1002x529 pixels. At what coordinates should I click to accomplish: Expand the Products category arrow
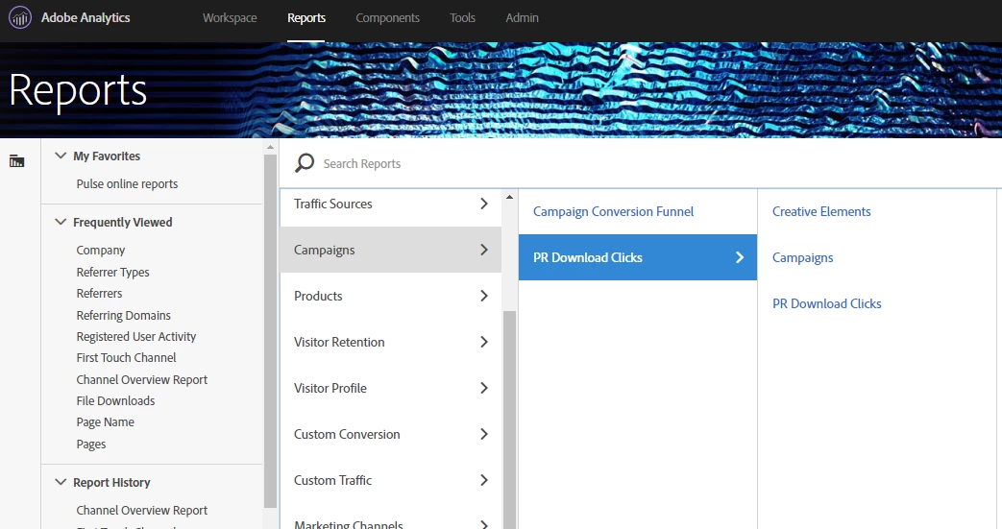(484, 296)
